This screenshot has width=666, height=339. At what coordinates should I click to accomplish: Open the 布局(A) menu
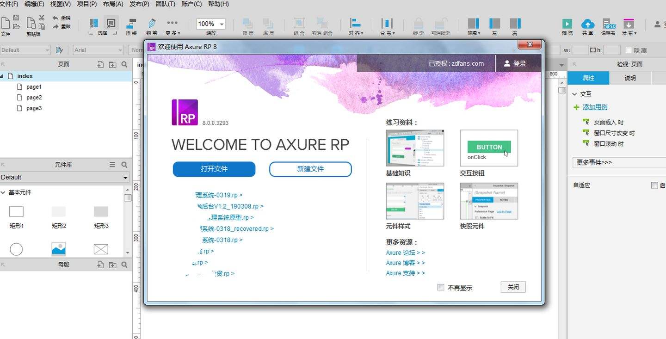point(113,4)
